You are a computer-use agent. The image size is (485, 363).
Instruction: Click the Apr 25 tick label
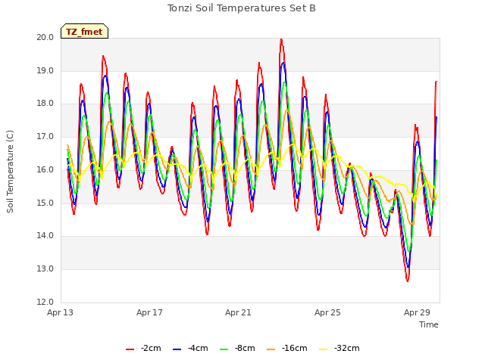(x=327, y=312)
